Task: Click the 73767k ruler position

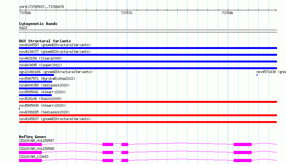Action: point(127,13)
